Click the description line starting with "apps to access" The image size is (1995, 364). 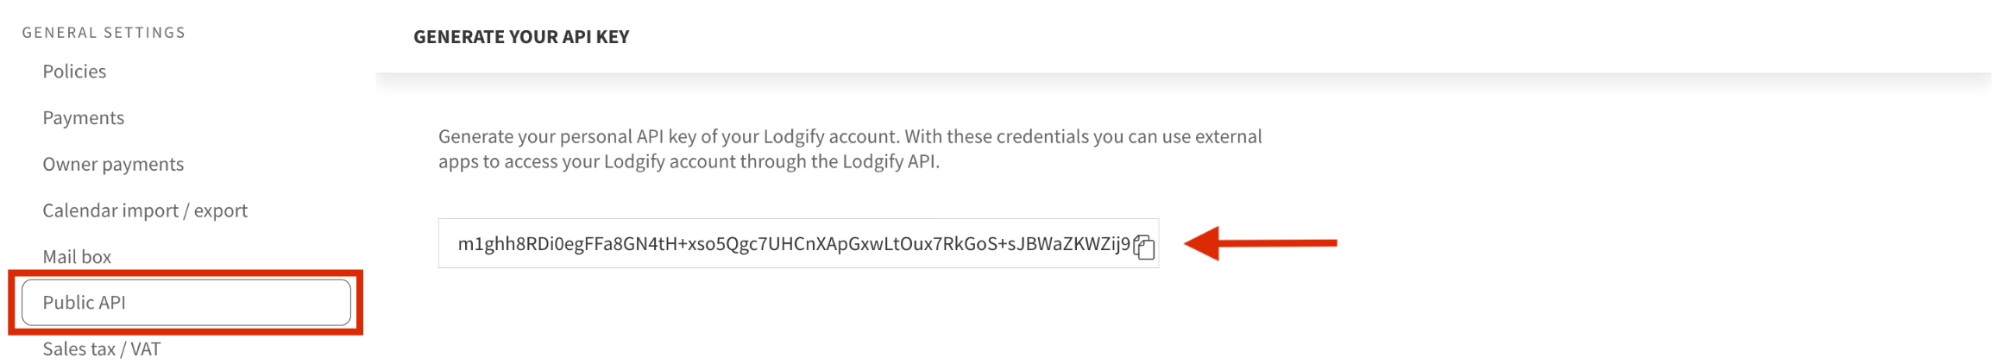pos(688,162)
